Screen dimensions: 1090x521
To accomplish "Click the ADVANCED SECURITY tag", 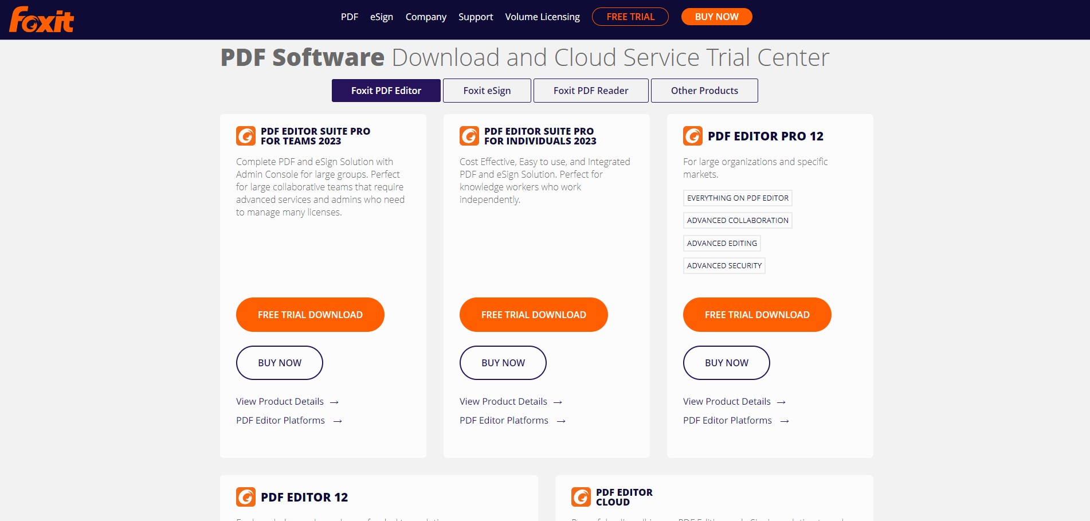I will [724, 265].
